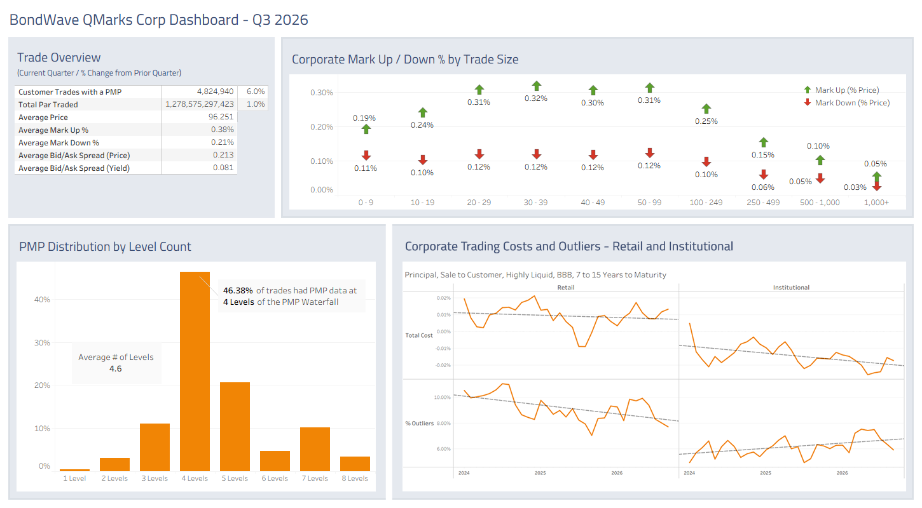Image resolution: width=922 pixels, height=508 pixels.
Task: Click the Total Par Traded value 1,278,575,297,423
Action: click(200, 104)
